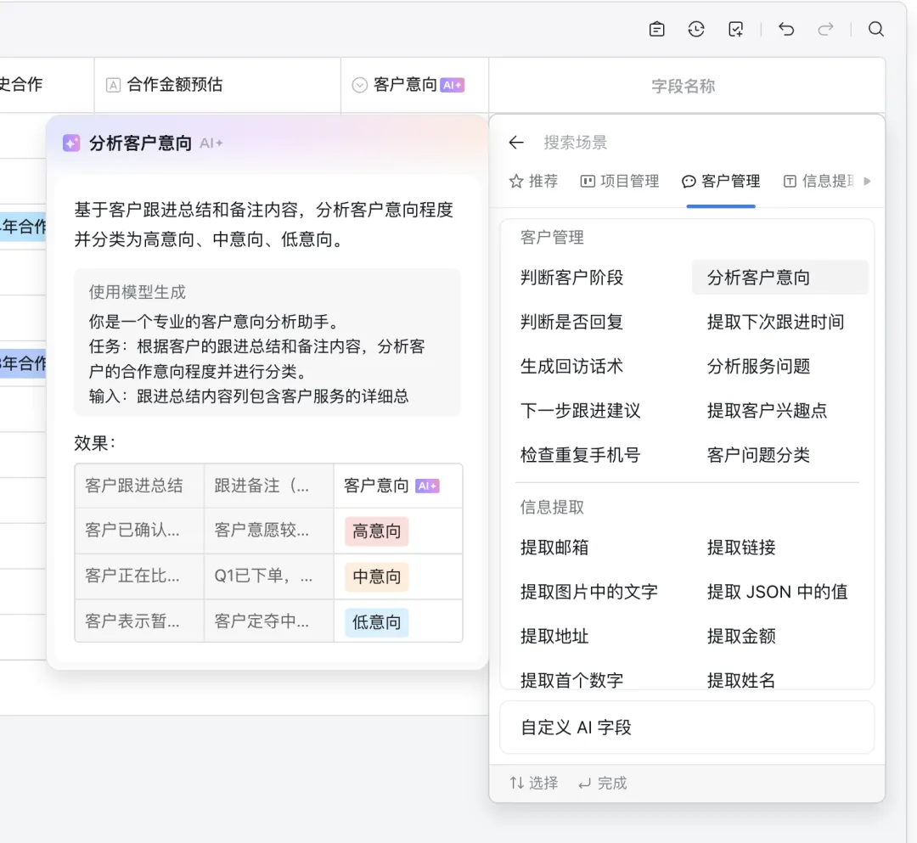Image resolution: width=917 pixels, height=843 pixels.
Task: Click the 客户意向 column dropdown circle icon
Action: [x=360, y=86]
